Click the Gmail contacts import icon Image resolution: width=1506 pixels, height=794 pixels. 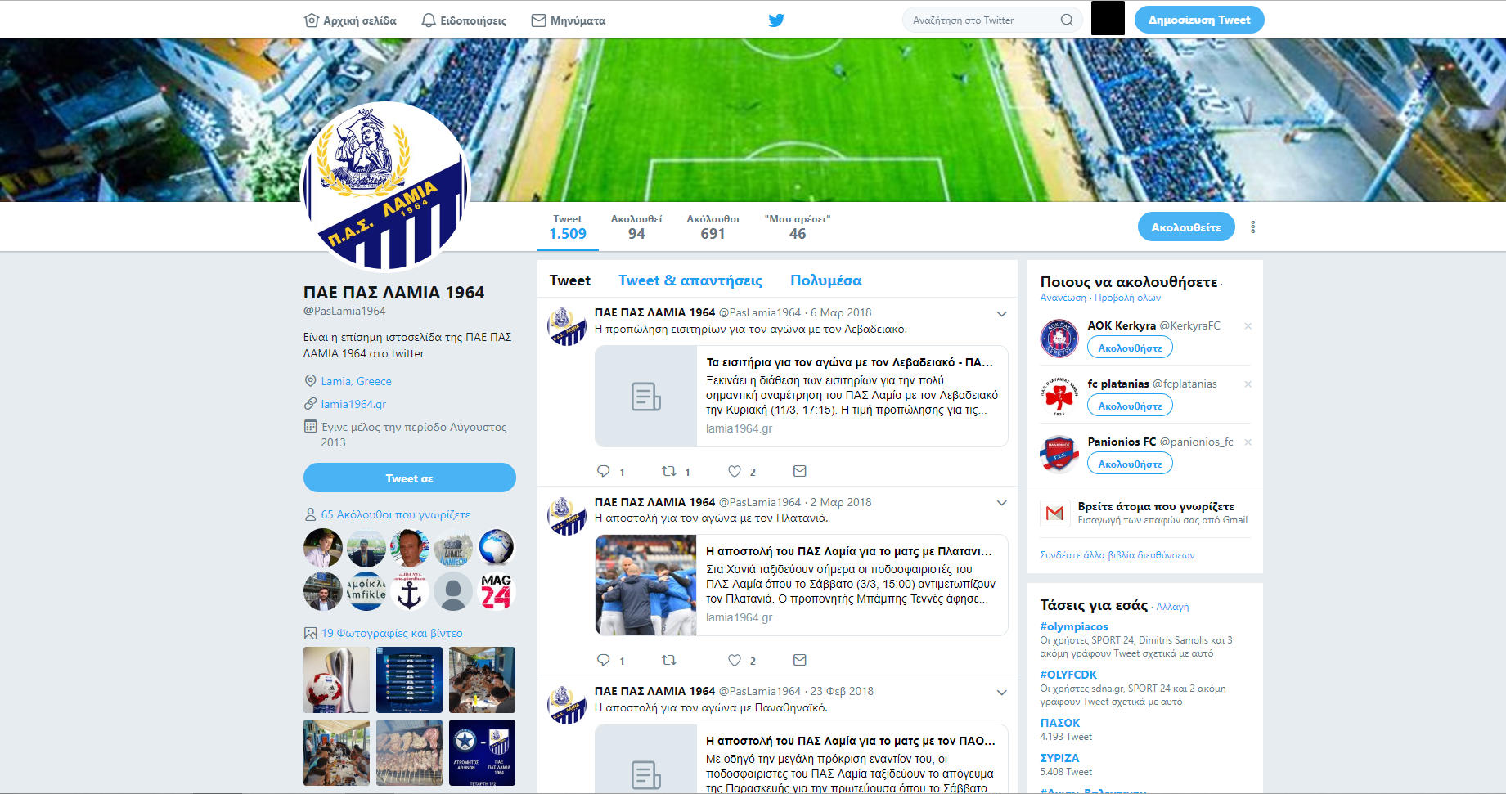[1054, 513]
